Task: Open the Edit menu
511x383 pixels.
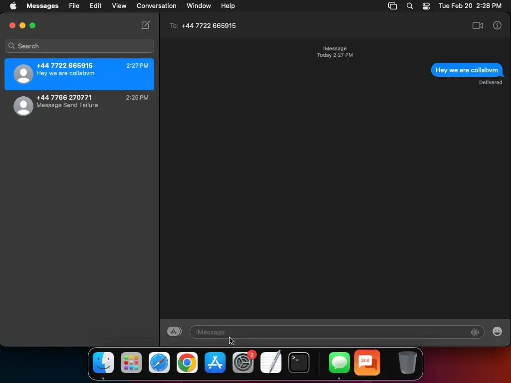Action: click(95, 6)
